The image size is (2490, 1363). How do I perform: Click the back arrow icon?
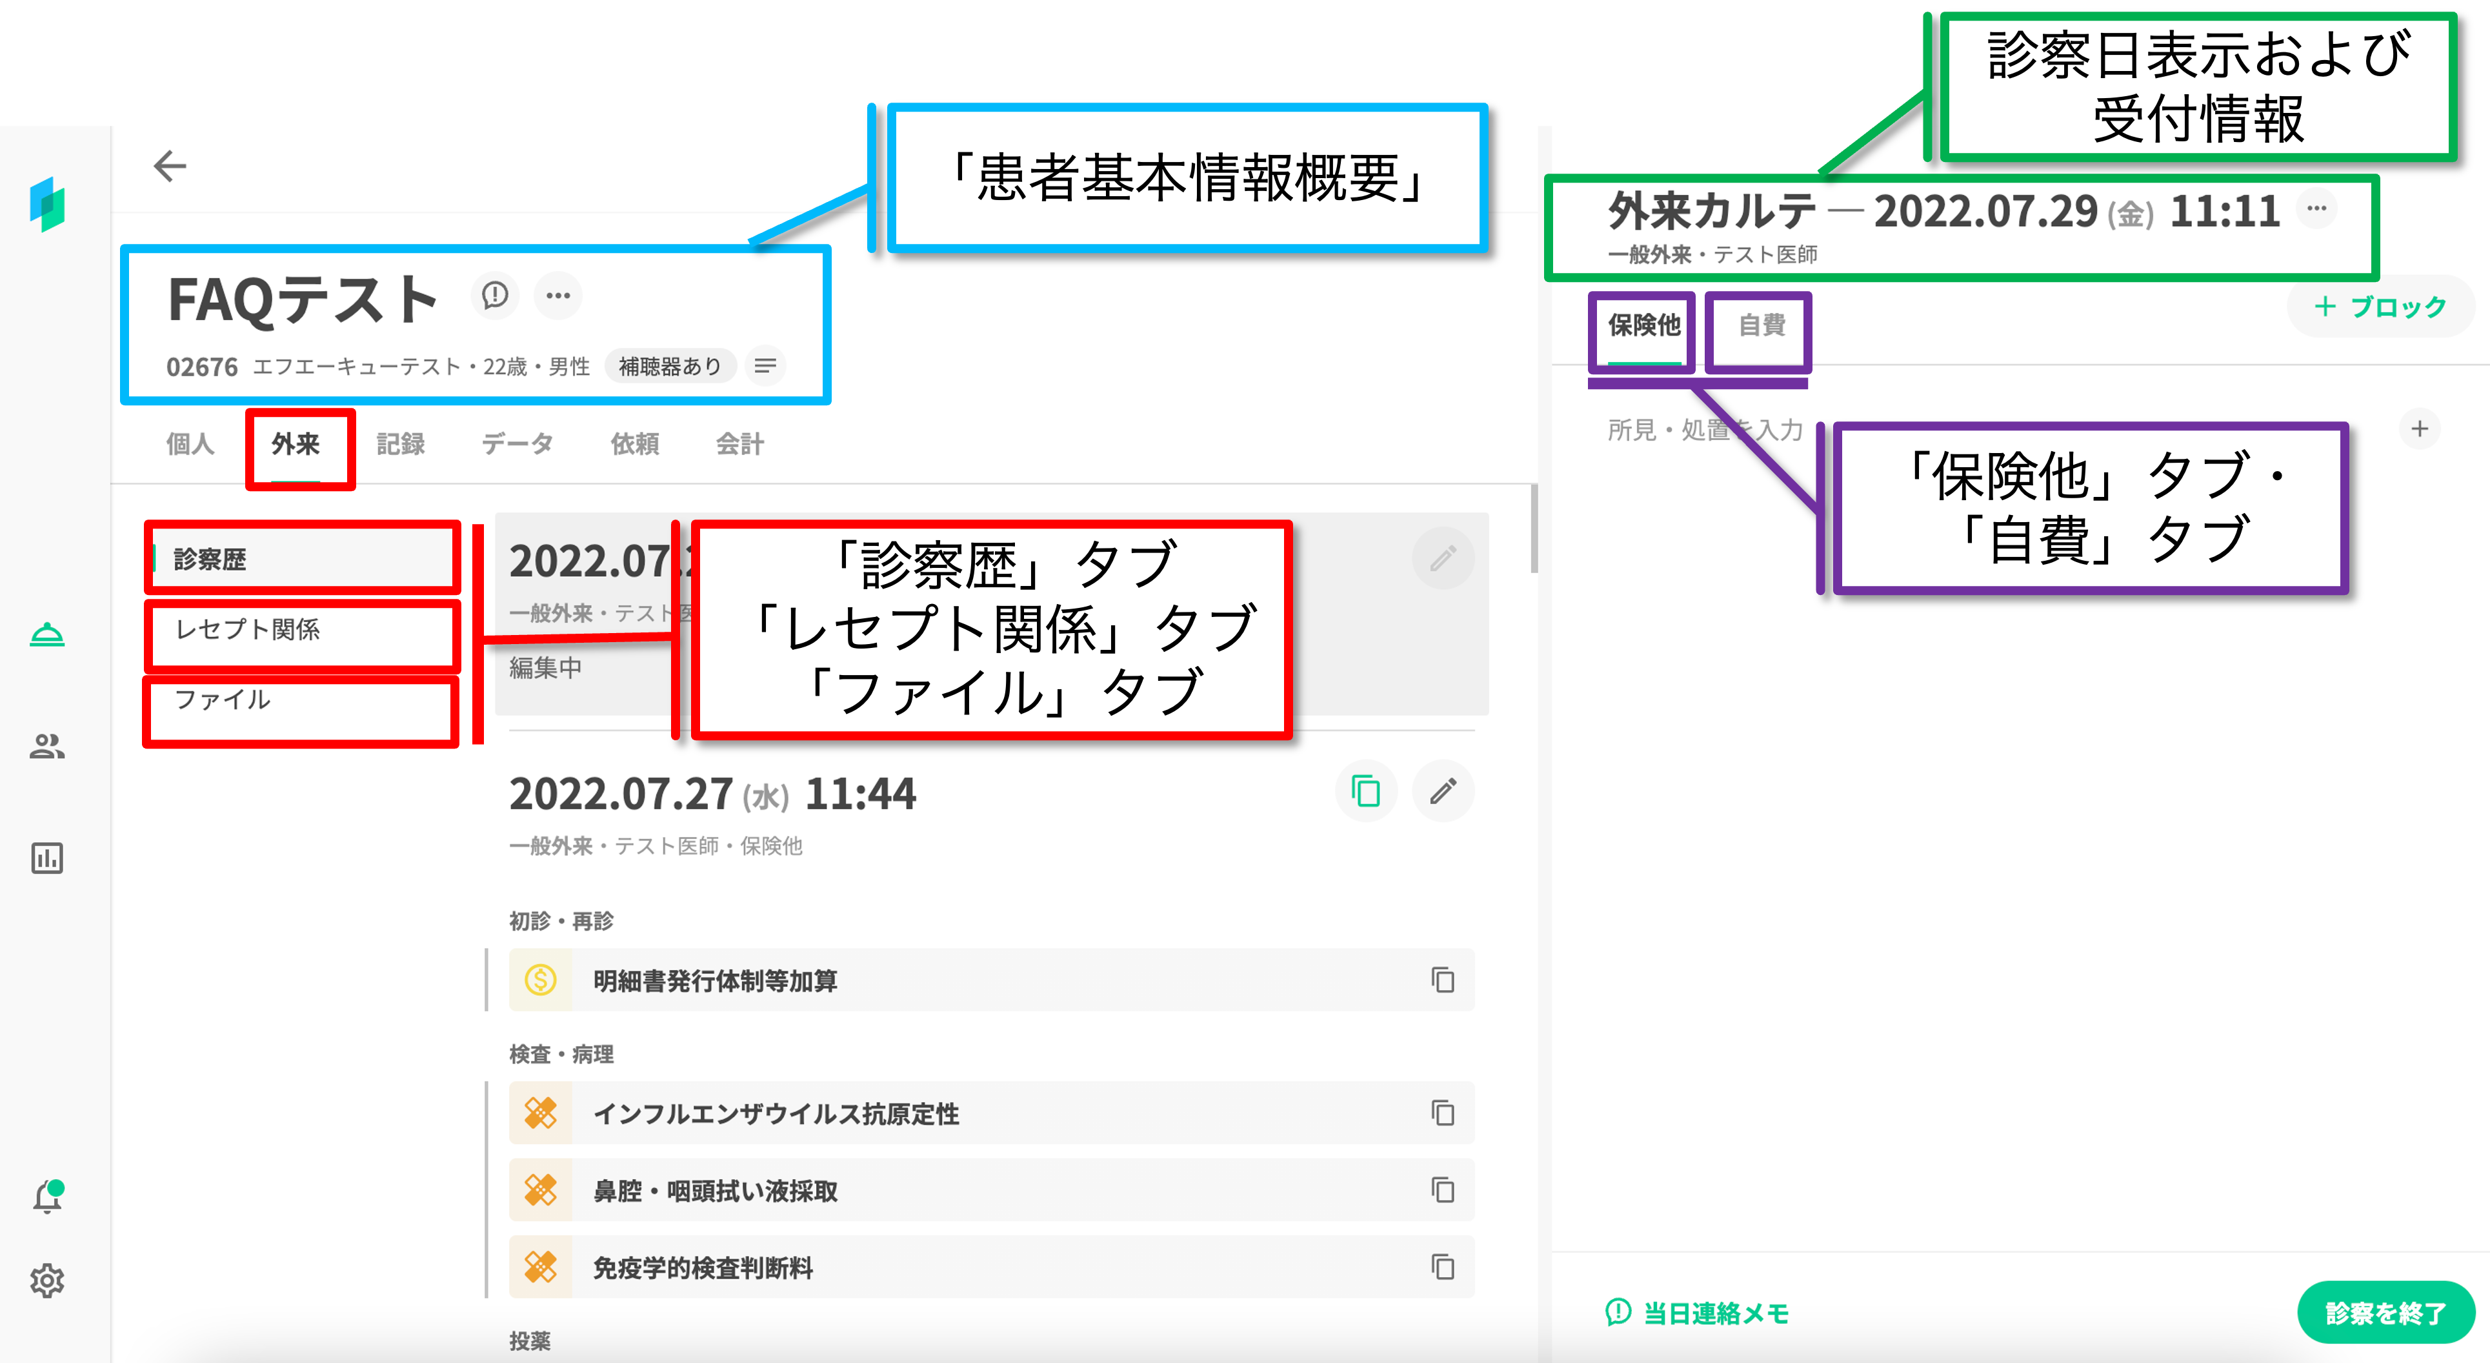click(x=169, y=167)
